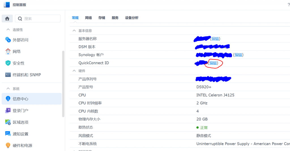This screenshot has height=151, width=290.
Task: Click the 信息中心 info icon
Action: (8, 99)
